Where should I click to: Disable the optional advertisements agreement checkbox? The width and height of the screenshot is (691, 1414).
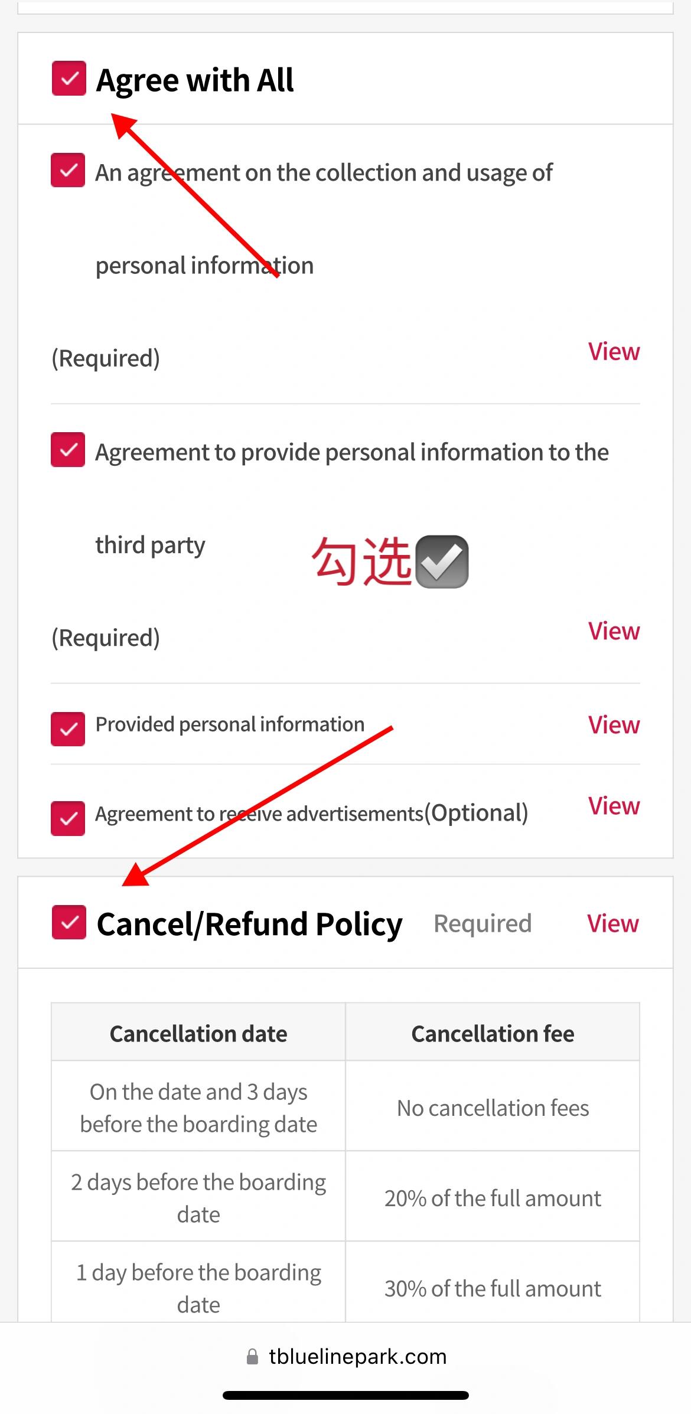pyautogui.click(x=68, y=818)
